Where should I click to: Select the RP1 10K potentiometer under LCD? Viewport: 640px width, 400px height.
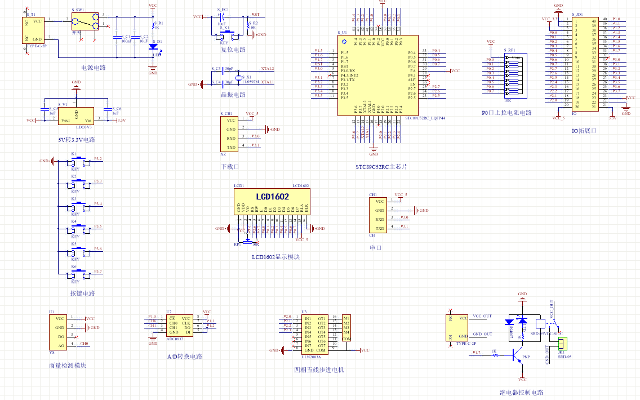pos(248,242)
